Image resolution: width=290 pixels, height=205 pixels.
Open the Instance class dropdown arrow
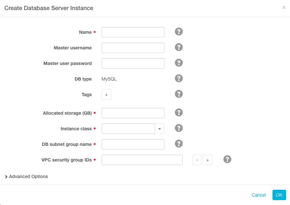(x=160, y=129)
